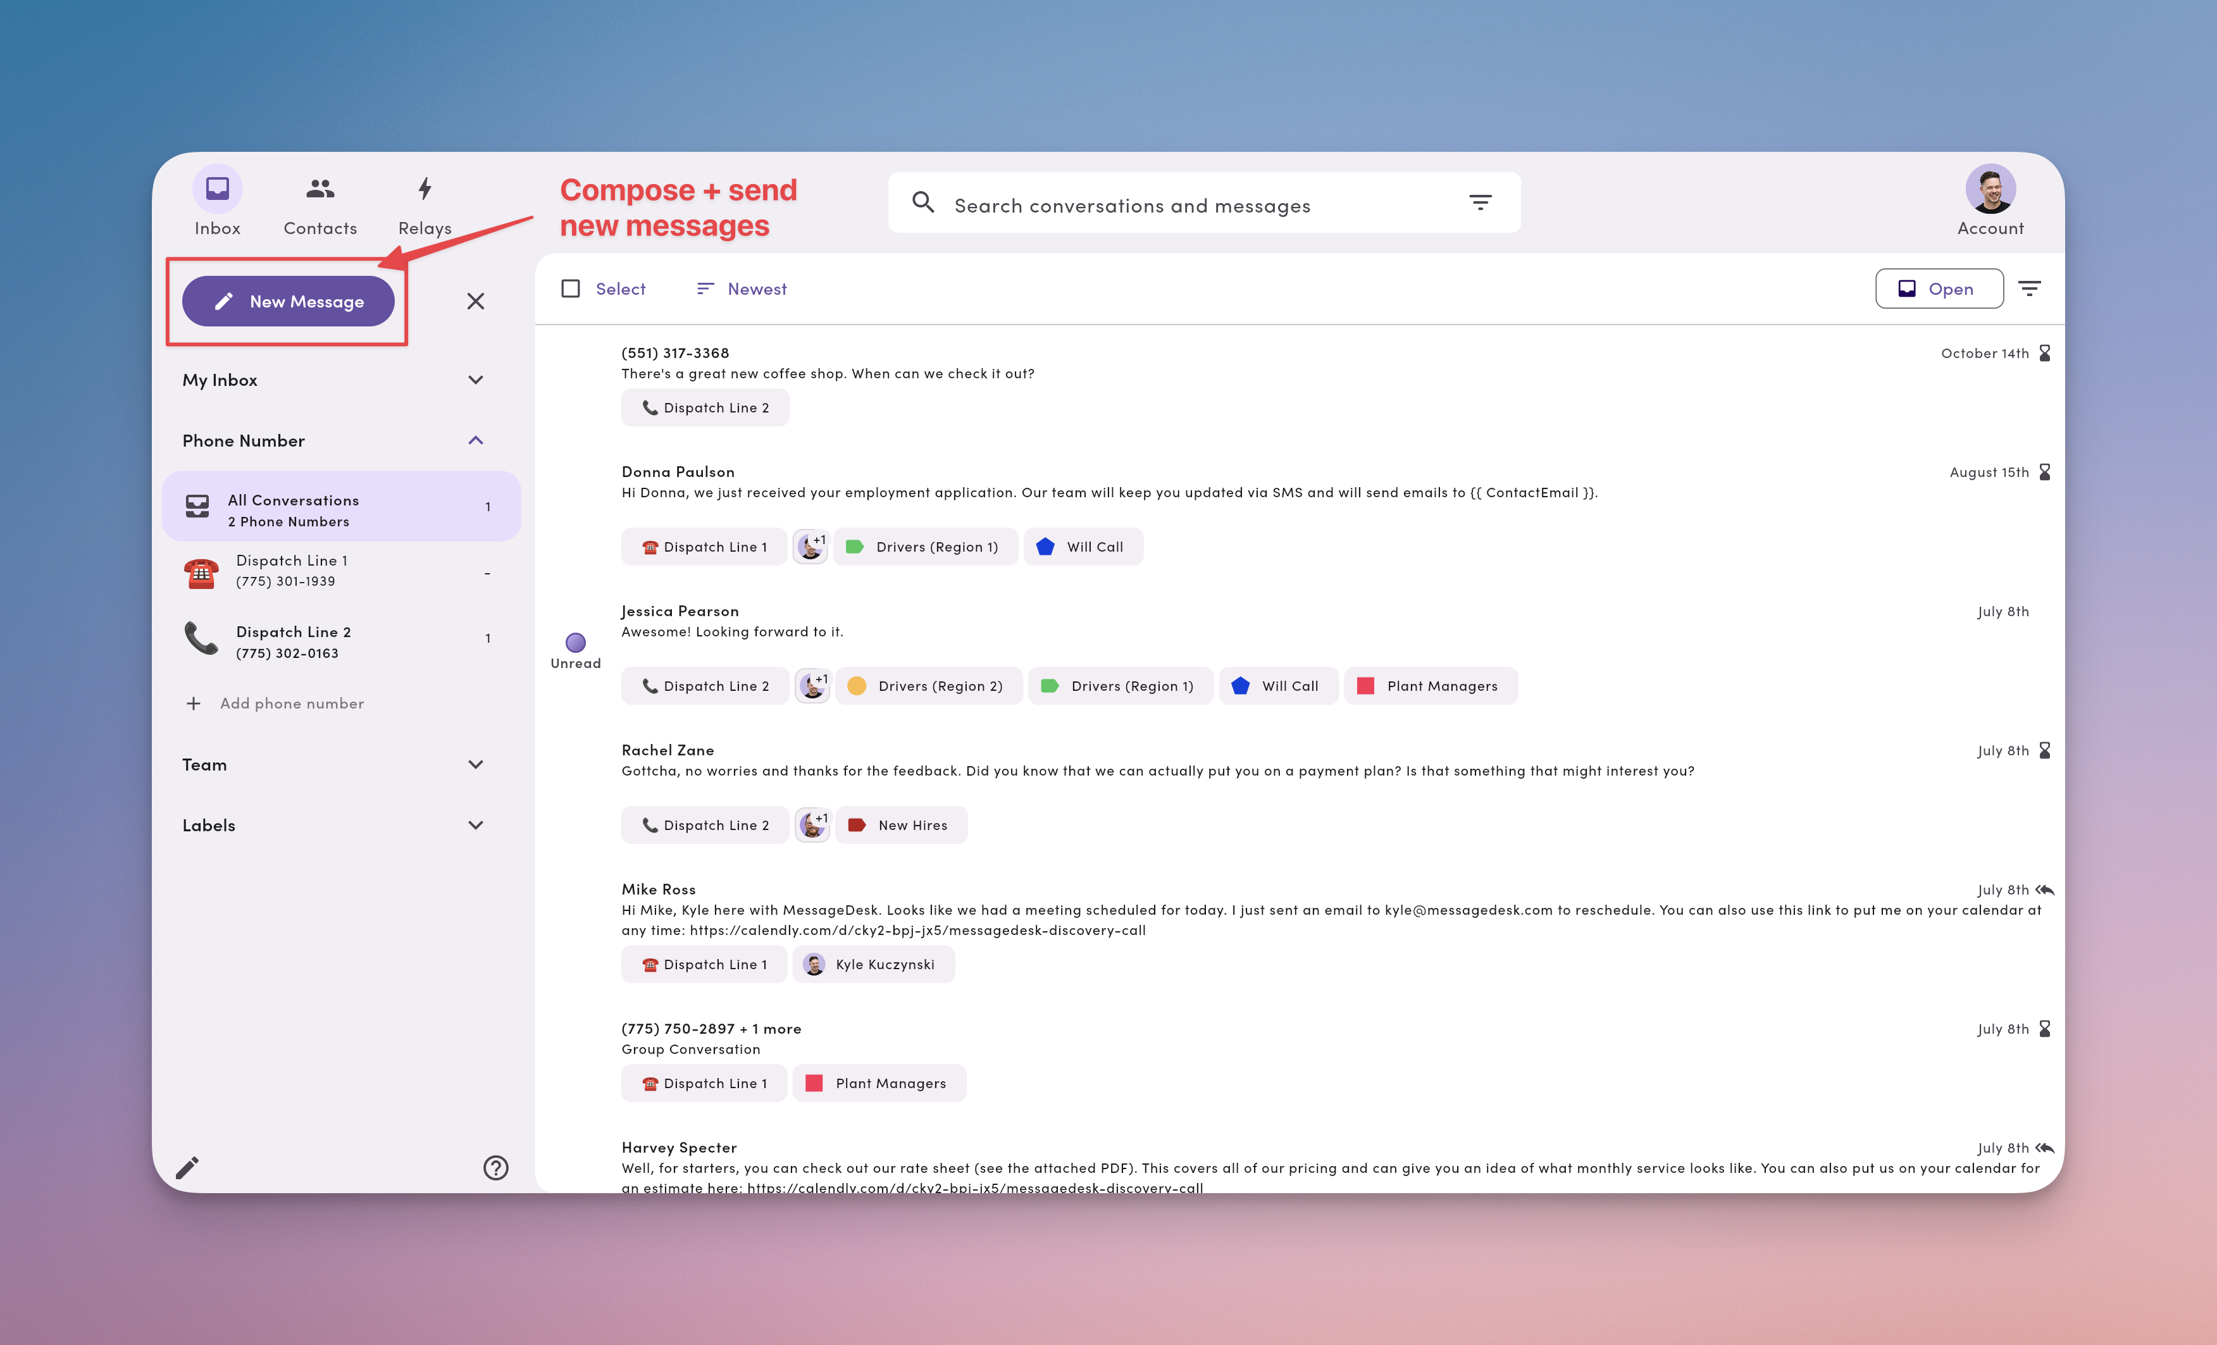The height and width of the screenshot is (1345, 2217).
Task: Collapse the Phone Number section
Action: click(x=476, y=440)
